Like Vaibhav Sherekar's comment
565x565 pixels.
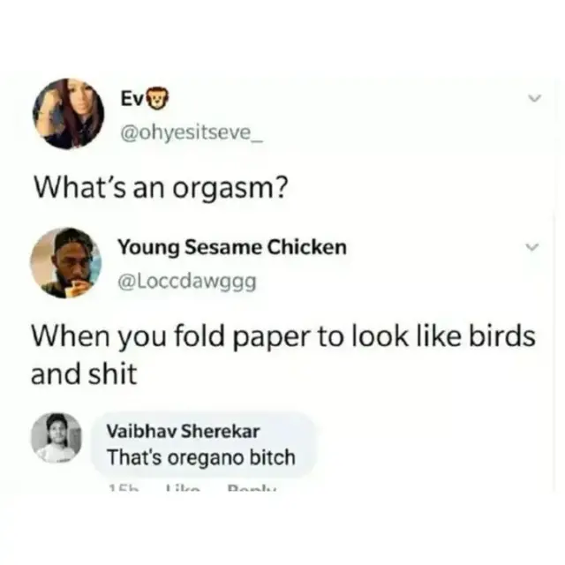pos(182,489)
